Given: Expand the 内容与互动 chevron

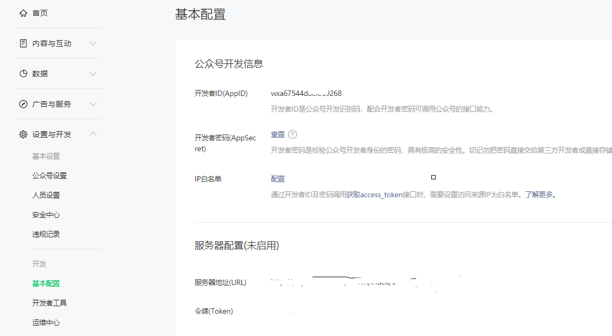Looking at the screenshot, I should pyautogui.click(x=93, y=43).
